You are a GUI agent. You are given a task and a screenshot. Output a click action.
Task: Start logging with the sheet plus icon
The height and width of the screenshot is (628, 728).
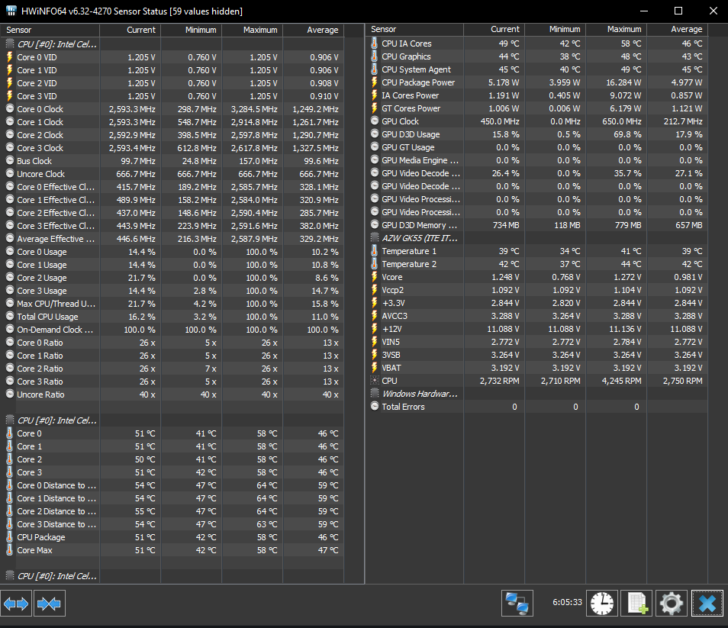pyautogui.click(x=636, y=604)
